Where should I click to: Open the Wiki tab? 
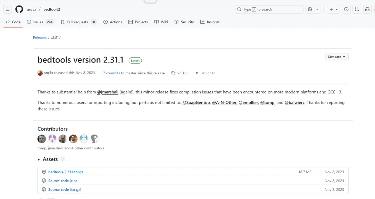point(161,22)
